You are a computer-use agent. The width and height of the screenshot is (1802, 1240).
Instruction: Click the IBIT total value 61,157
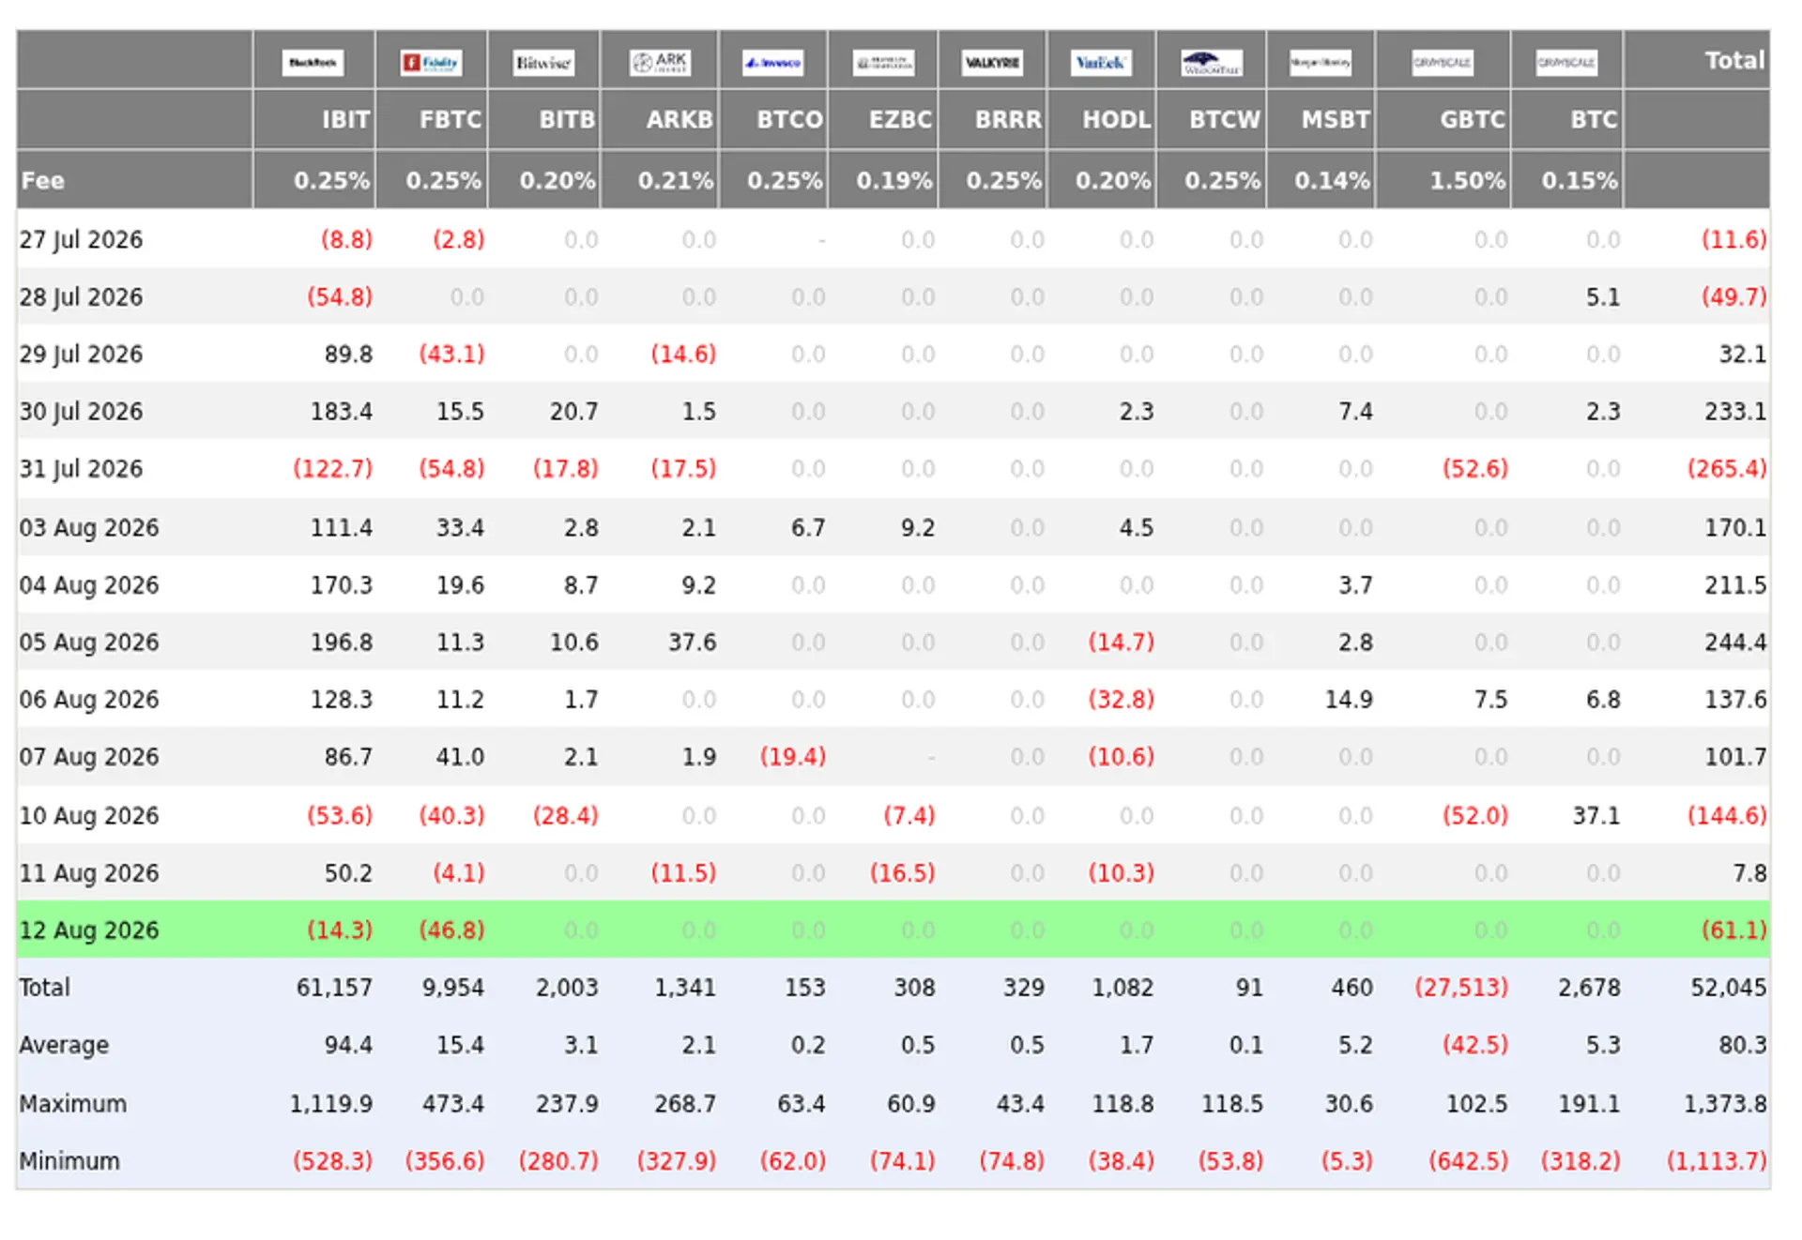click(x=334, y=988)
